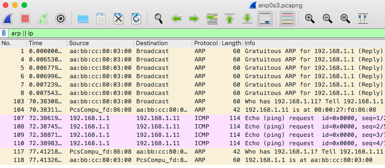Close this capture file
The height and width of the screenshot is (168, 385).
(119, 19)
